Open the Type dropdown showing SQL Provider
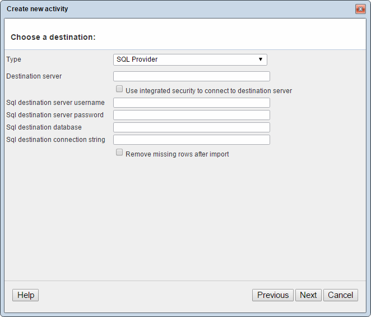371x317 pixels. point(190,59)
